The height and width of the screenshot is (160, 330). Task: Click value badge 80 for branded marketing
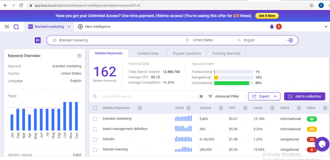pos(312,119)
